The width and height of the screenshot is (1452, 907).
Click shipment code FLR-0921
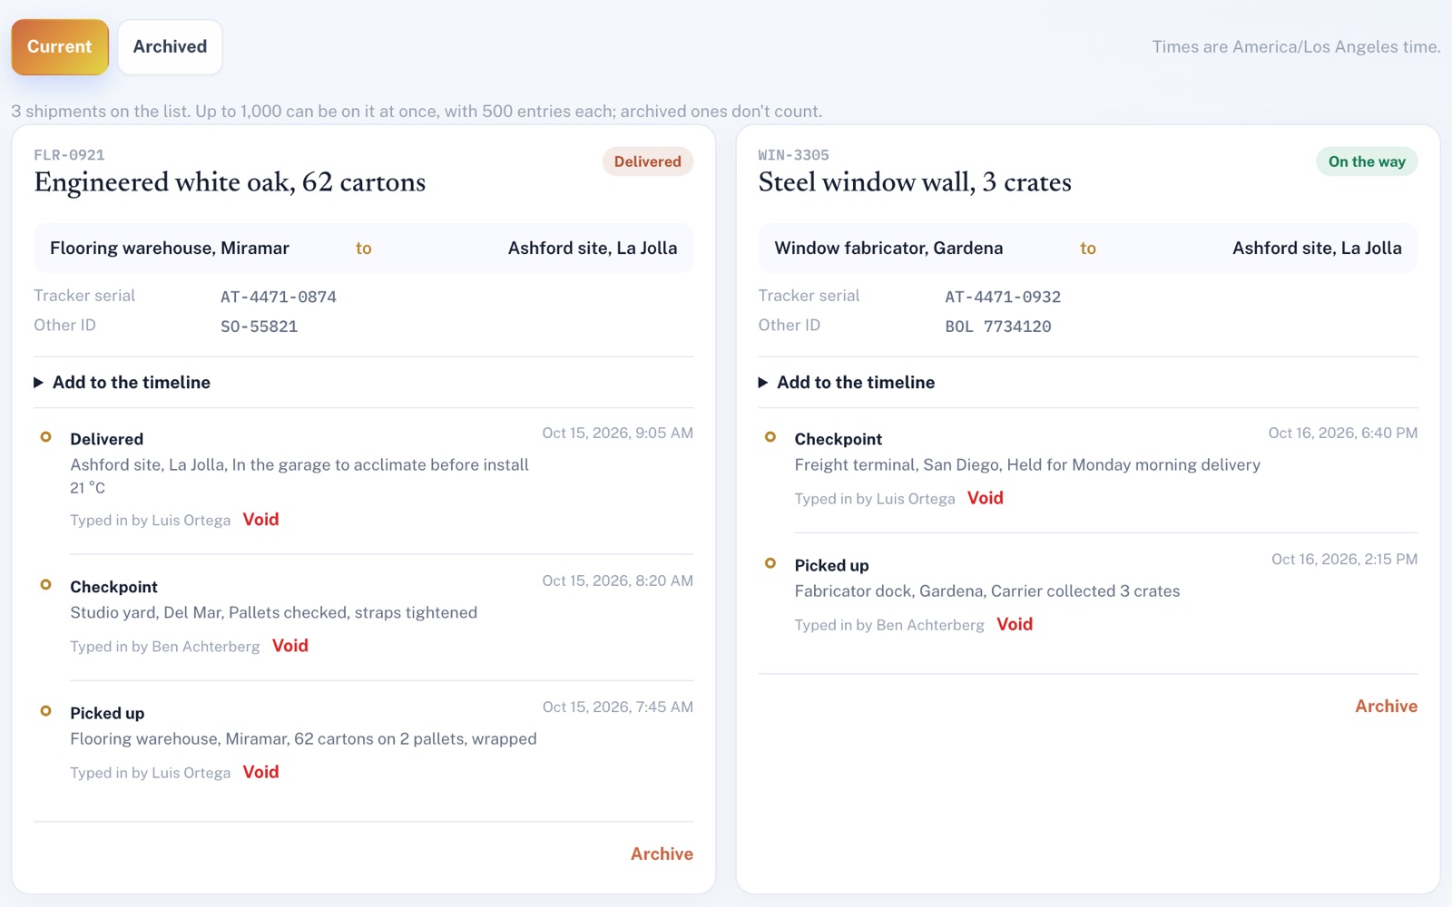pos(69,155)
